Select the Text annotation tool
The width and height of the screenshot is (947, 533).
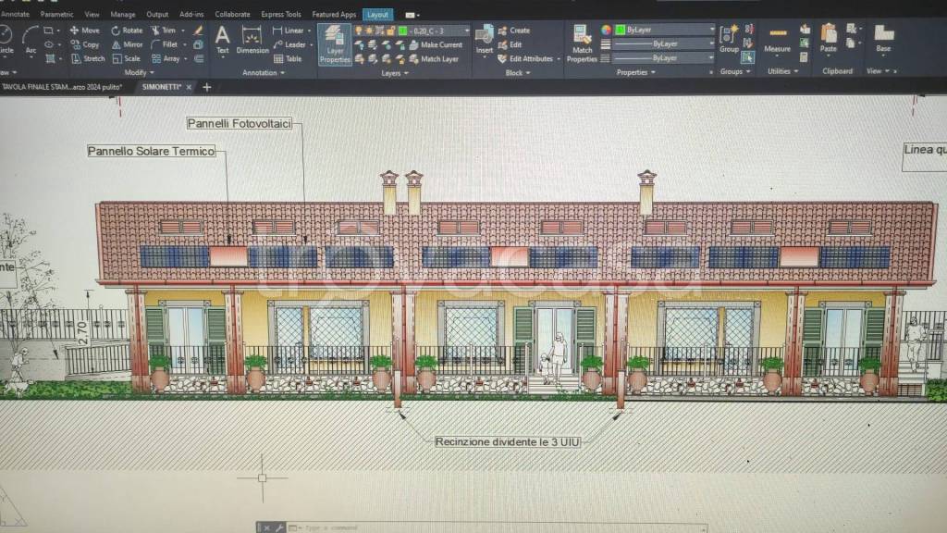[x=222, y=40]
